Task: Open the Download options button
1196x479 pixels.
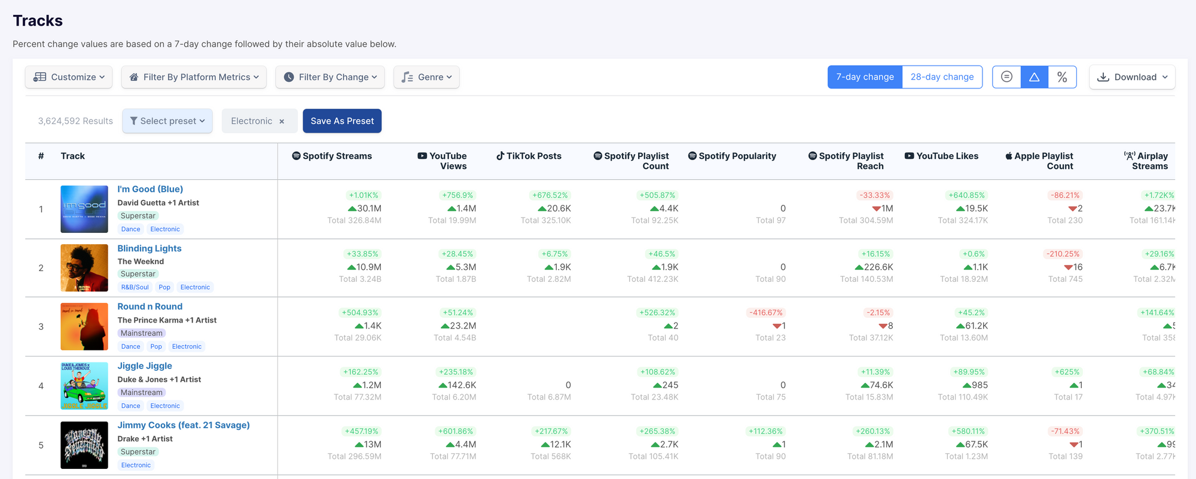Action: [1132, 77]
